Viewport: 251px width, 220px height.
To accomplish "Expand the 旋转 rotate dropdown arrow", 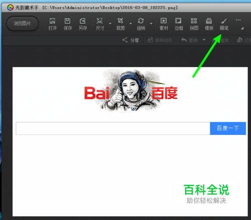I will tap(151, 24).
